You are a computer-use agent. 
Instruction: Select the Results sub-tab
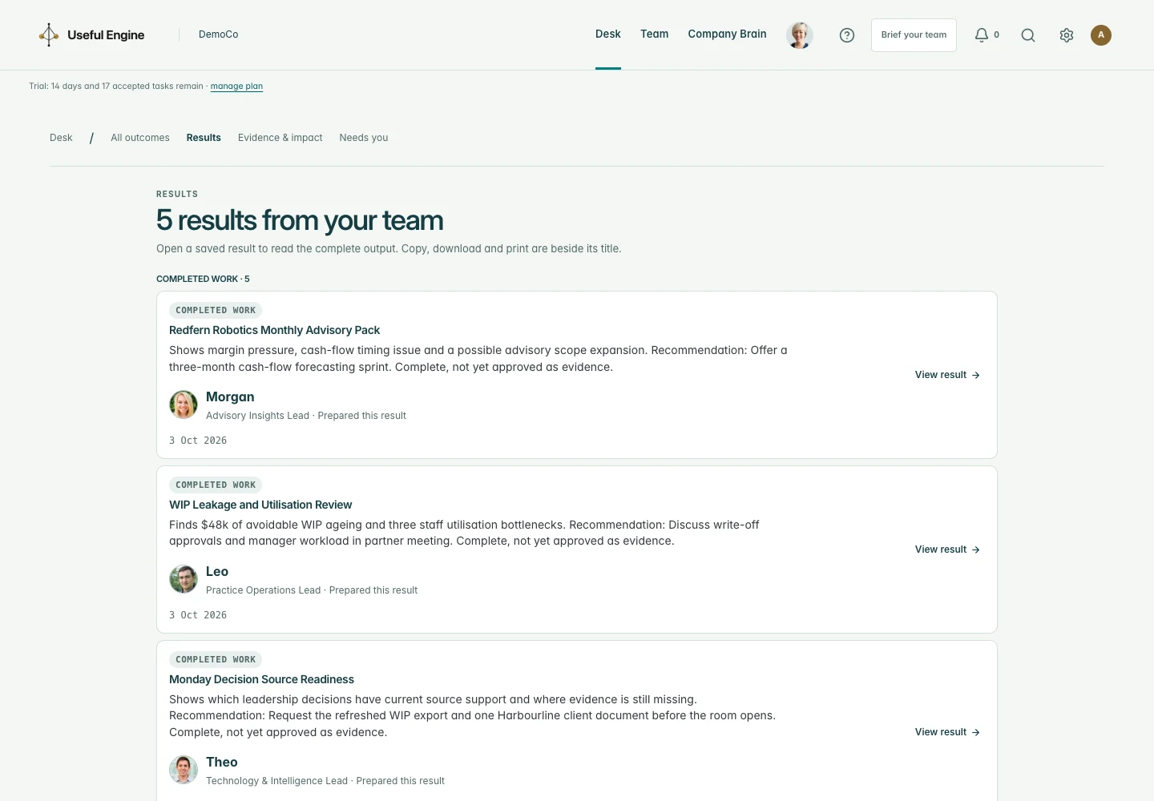point(204,138)
